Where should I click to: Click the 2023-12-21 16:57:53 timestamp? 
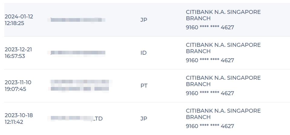click(x=18, y=53)
